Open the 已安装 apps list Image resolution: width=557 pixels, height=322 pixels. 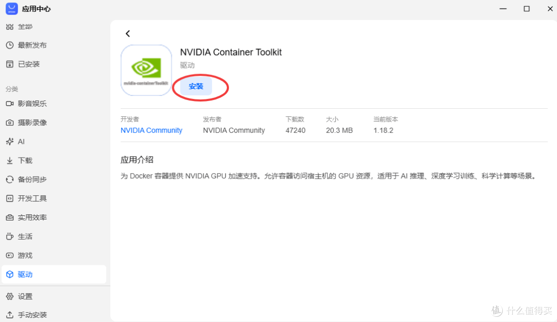pos(29,64)
